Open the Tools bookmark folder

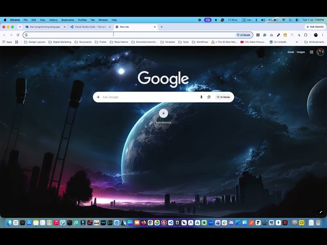click(183, 42)
